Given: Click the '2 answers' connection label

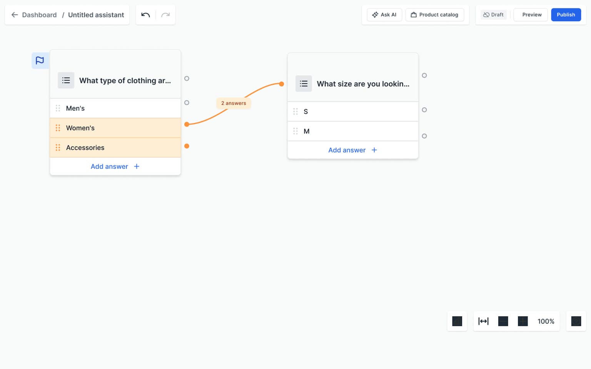Looking at the screenshot, I should coord(234,103).
